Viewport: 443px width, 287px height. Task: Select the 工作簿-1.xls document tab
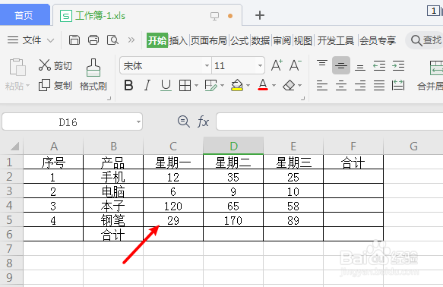[147, 15]
